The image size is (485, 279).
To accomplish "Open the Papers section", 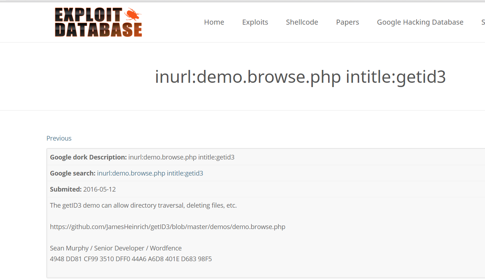I will click(x=347, y=22).
